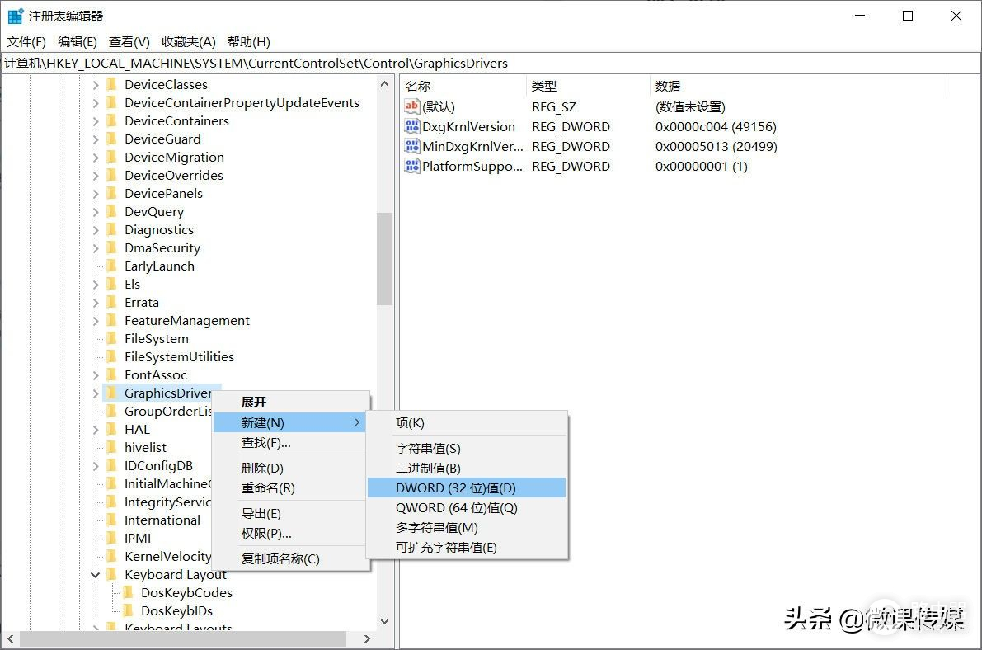Click the registry path address bar

click(x=491, y=63)
